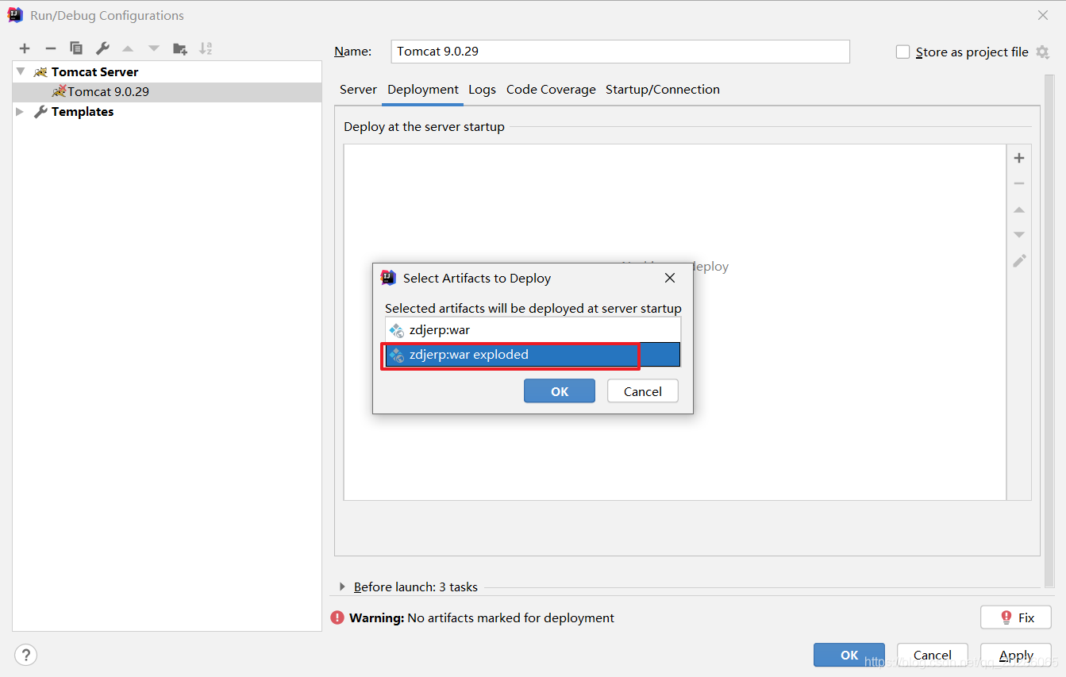This screenshot has width=1066, height=677.
Task: Switch to the Server tab
Action: [x=358, y=90]
